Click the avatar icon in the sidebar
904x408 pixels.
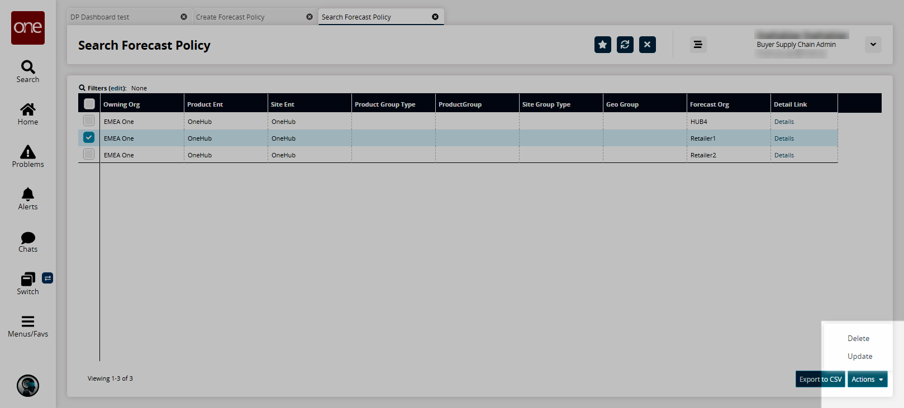[28, 386]
